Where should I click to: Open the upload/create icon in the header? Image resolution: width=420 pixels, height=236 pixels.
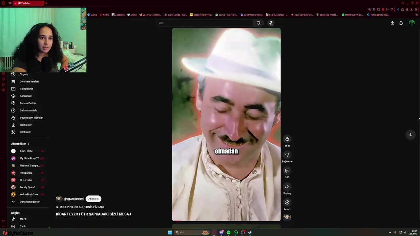[x=392, y=23]
